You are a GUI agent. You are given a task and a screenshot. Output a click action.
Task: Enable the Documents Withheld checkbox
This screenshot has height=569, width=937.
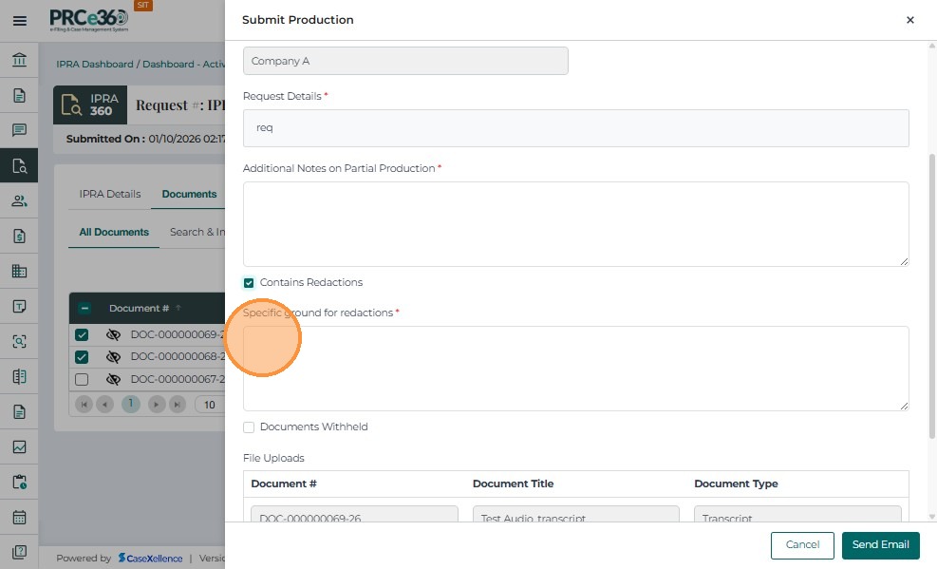click(249, 427)
